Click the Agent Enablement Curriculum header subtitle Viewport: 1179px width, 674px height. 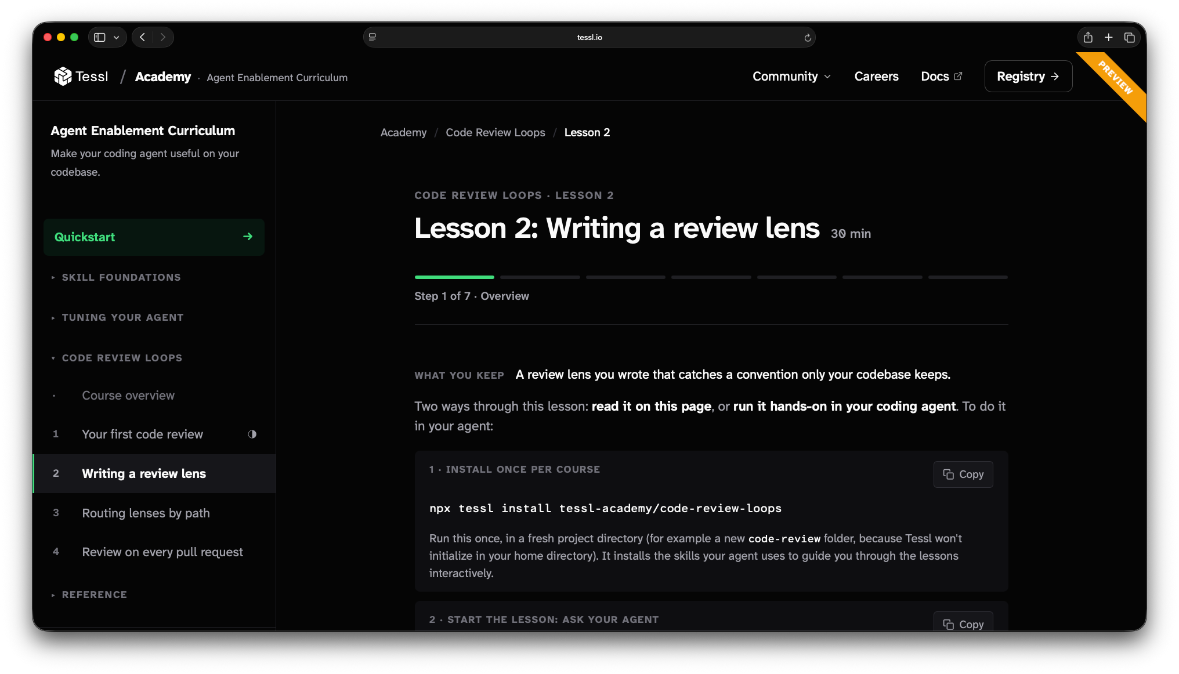point(277,78)
